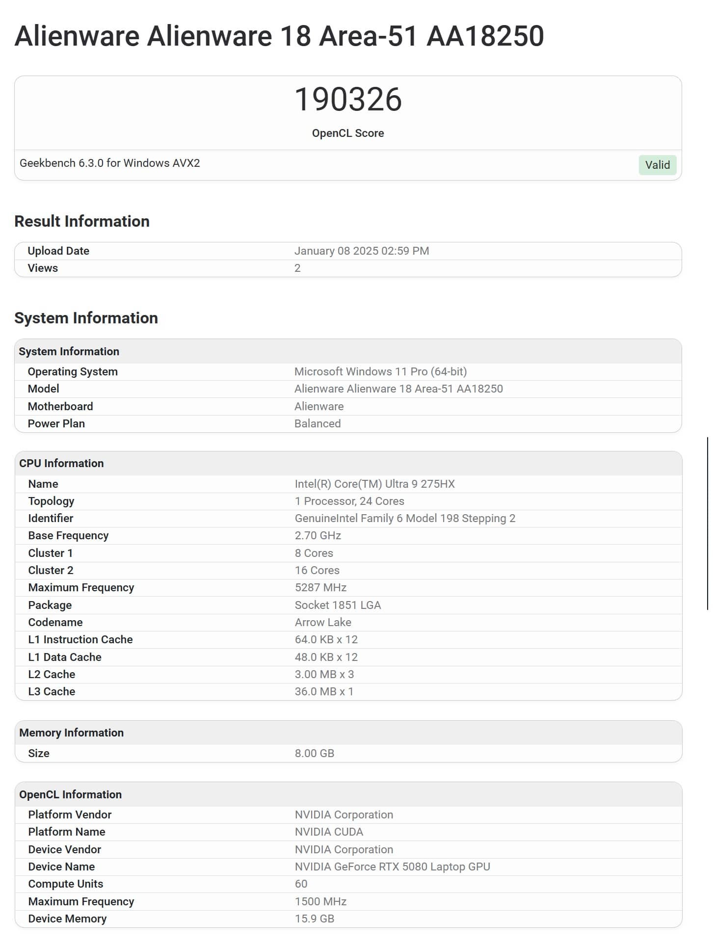Click the Model value in System Information table

398,389
